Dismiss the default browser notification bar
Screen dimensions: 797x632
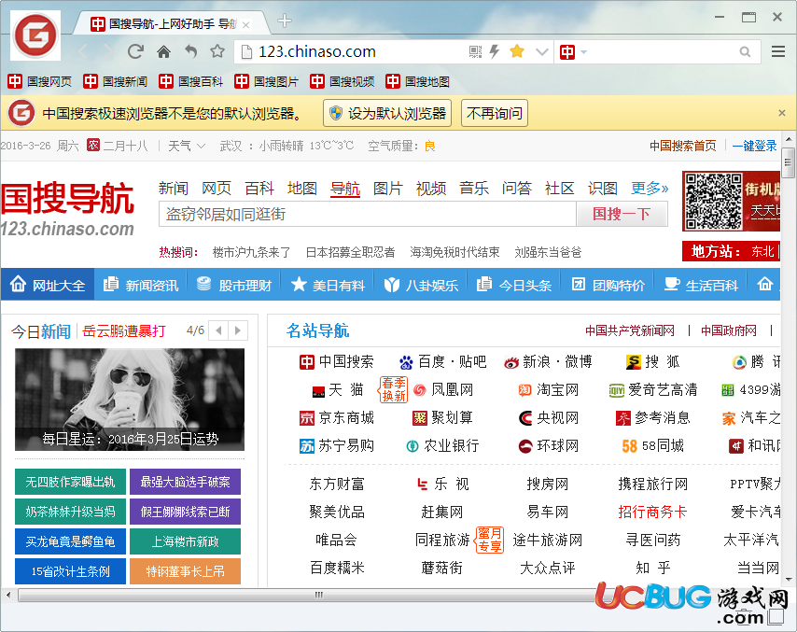click(x=782, y=113)
